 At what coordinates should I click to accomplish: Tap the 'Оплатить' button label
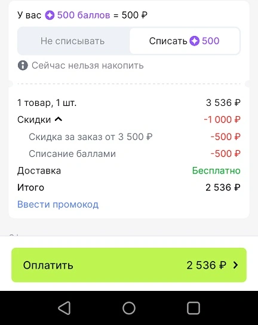48,265
